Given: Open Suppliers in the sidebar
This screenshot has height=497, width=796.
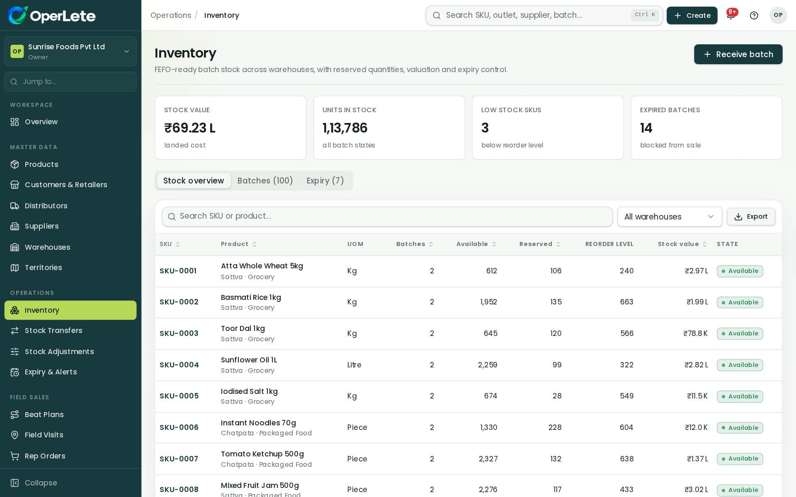Looking at the screenshot, I should (70, 226).
